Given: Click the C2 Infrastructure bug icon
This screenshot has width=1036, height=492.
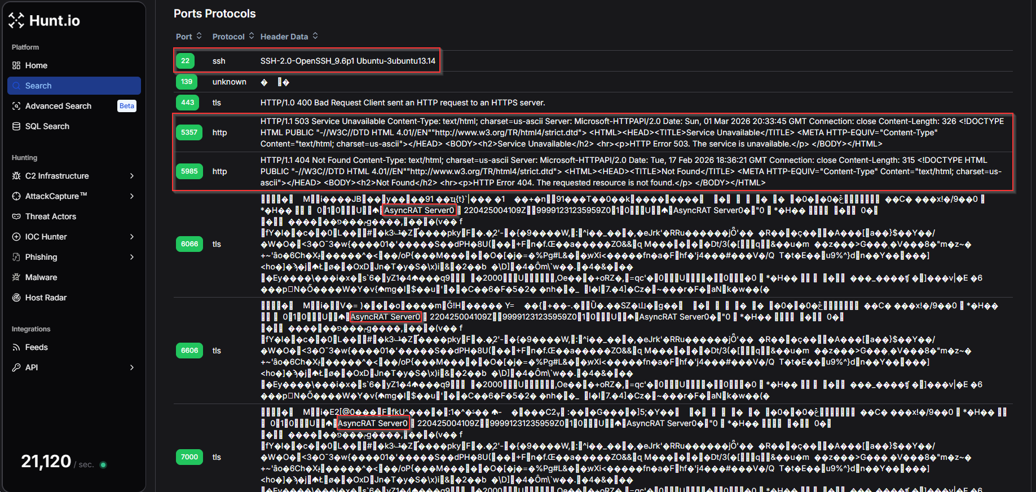Looking at the screenshot, I should click(x=16, y=176).
